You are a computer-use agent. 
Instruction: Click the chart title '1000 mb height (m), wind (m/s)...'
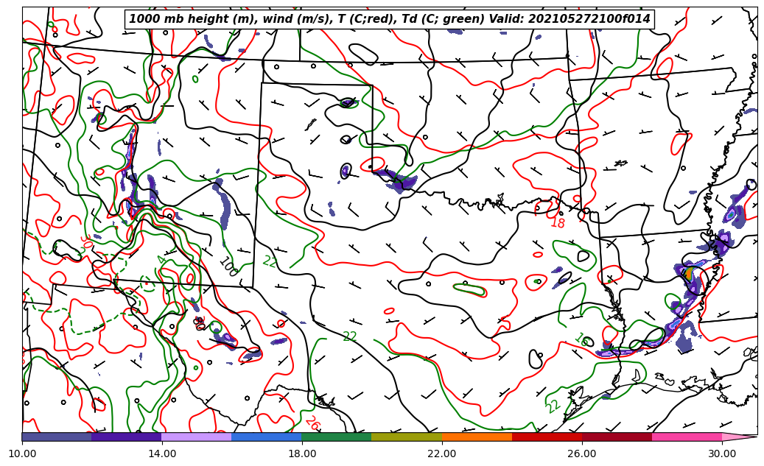click(x=389, y=19)
